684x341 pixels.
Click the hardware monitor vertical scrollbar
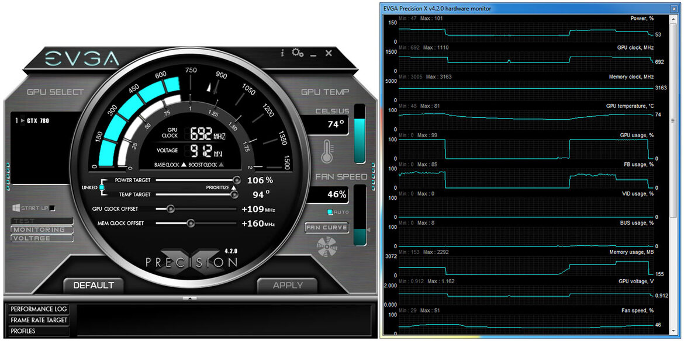[x=674, y=175]
